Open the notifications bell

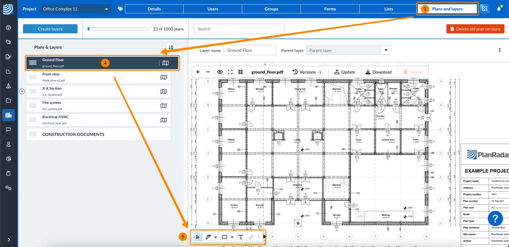pos(499,9)
